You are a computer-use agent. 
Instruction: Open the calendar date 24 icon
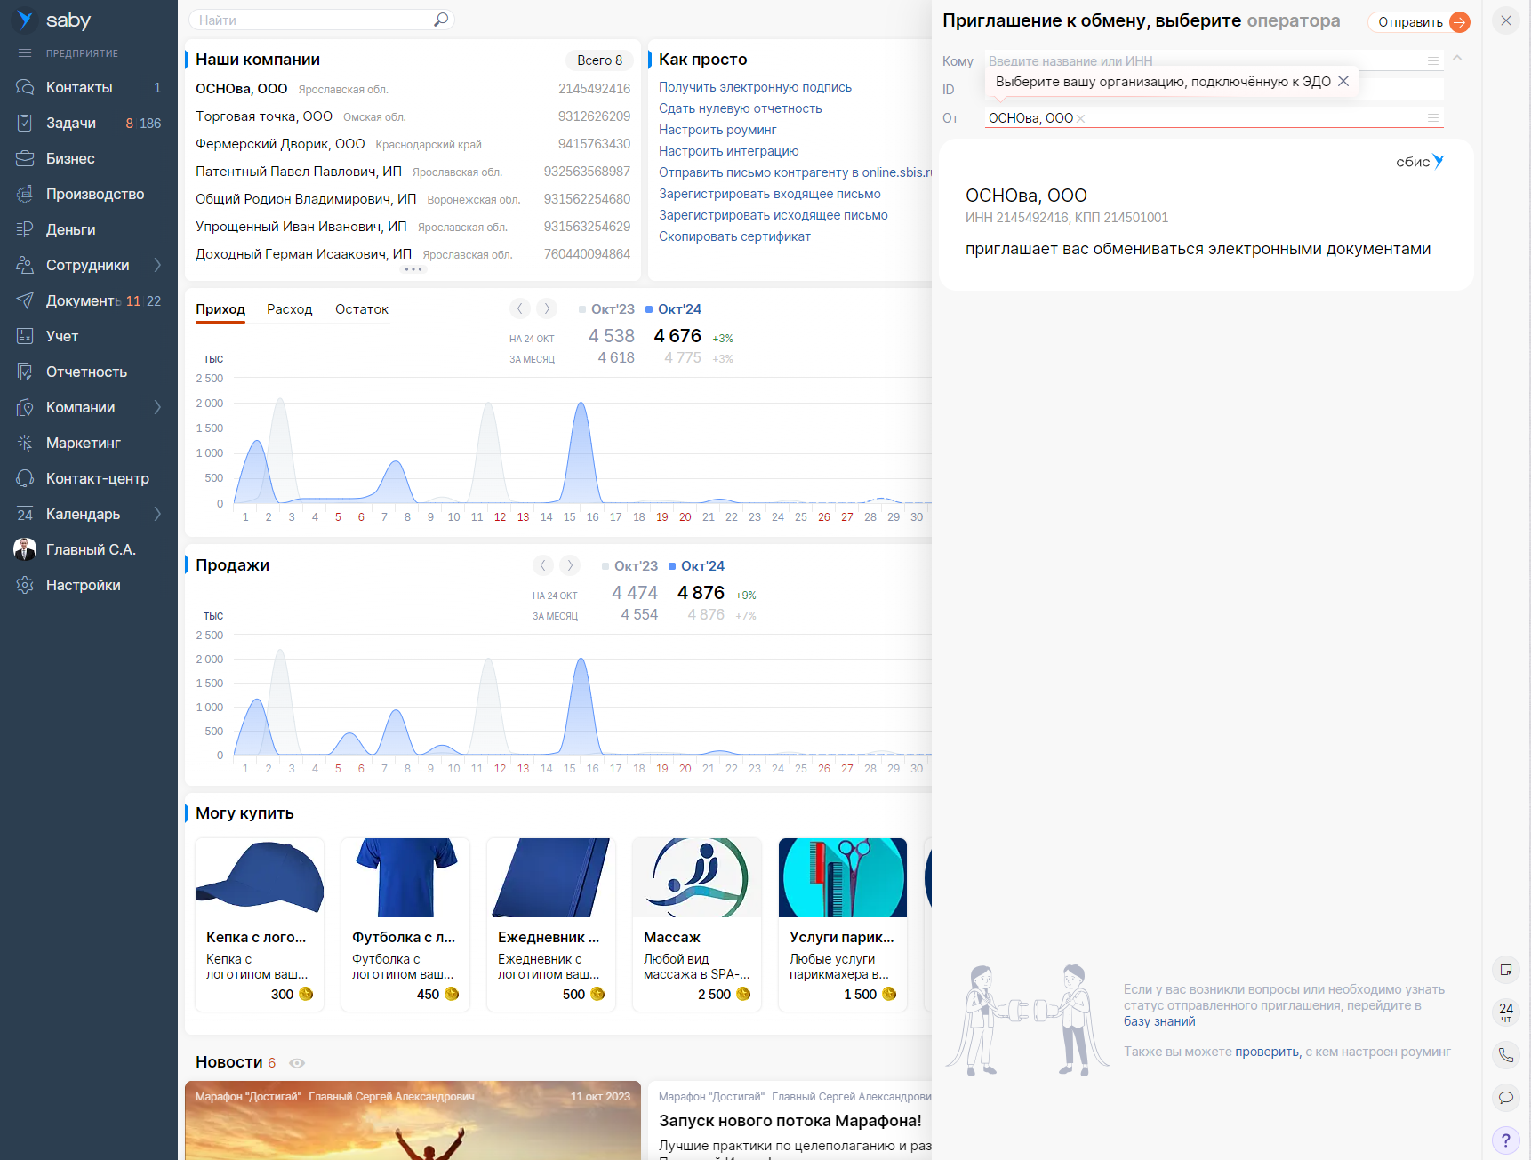(1505, 1012)
